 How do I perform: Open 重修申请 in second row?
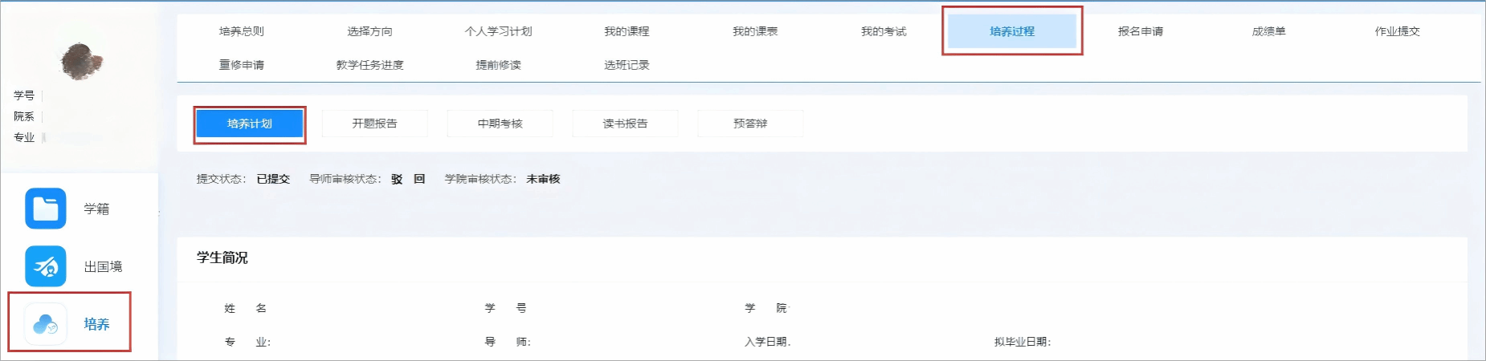241,65
